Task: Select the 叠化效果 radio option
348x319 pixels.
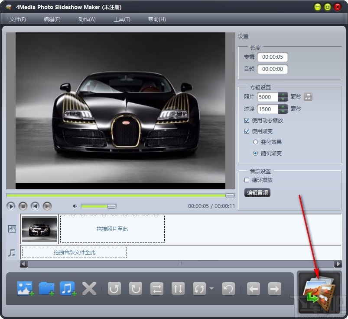Action: point(256,142)
